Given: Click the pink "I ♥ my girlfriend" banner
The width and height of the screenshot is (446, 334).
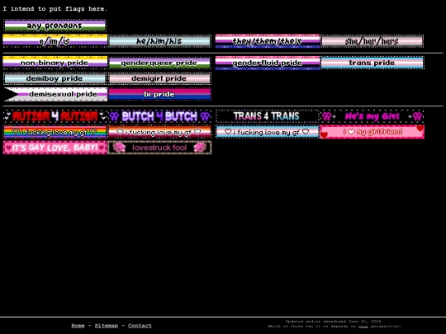Looking at the screenshot, I should pyautogui.click(x=372, y=132).
